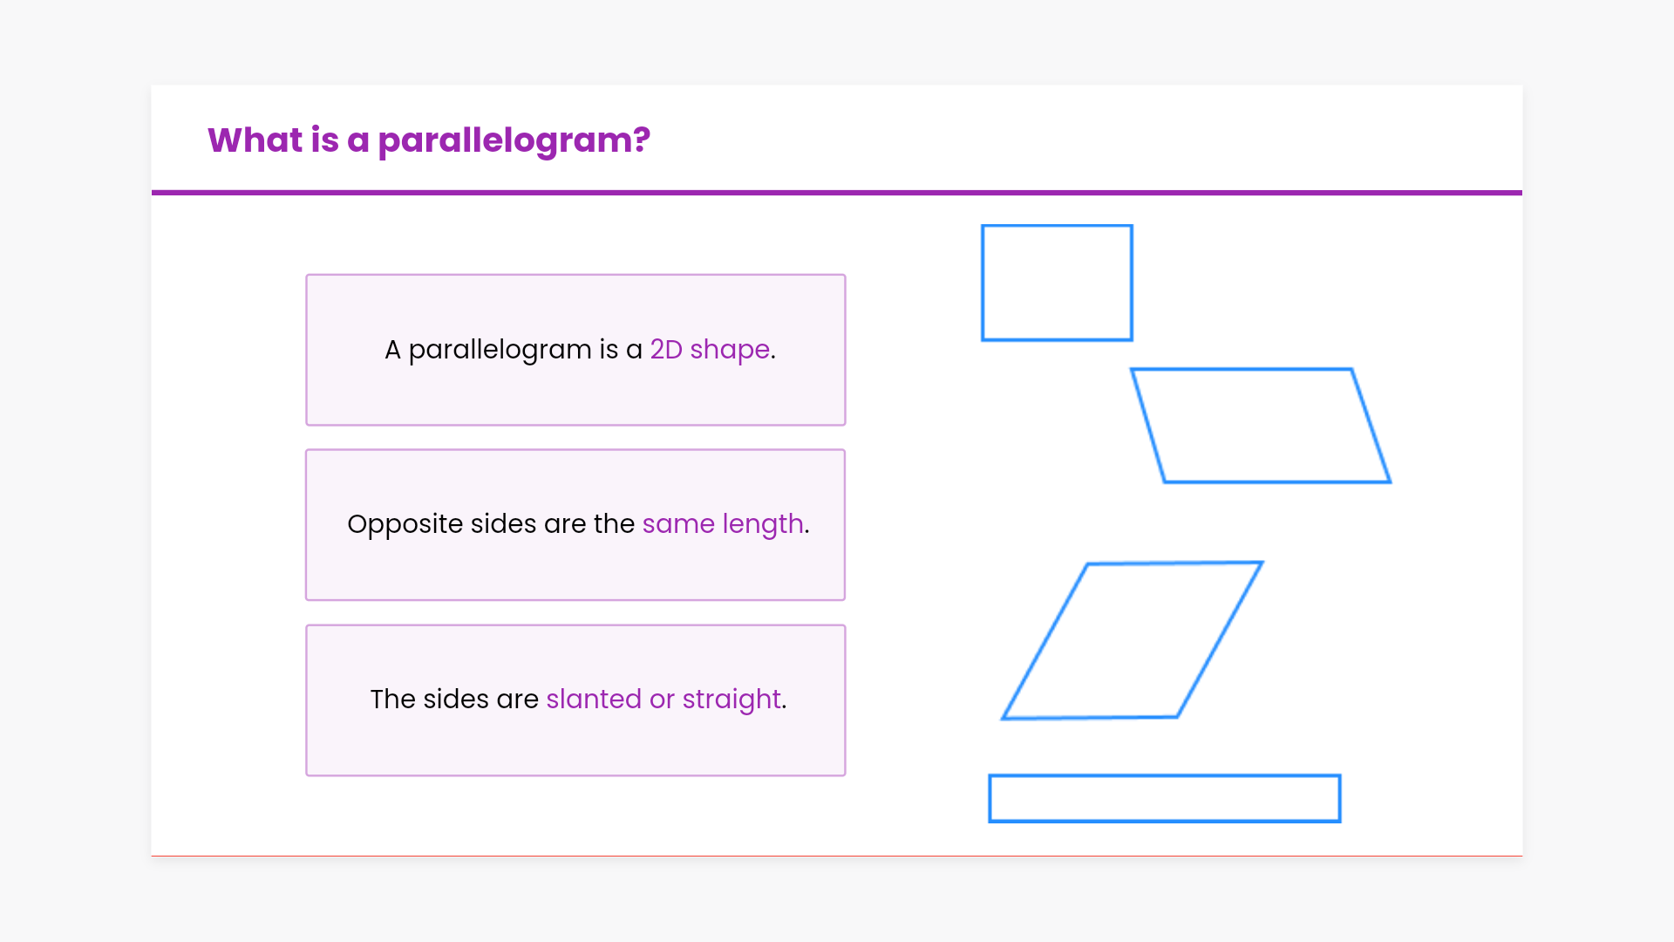The width and height of the screenshot is (1674, 942).
Task: Click the "What is a parallelogram?" slide title
Action: 428,140
